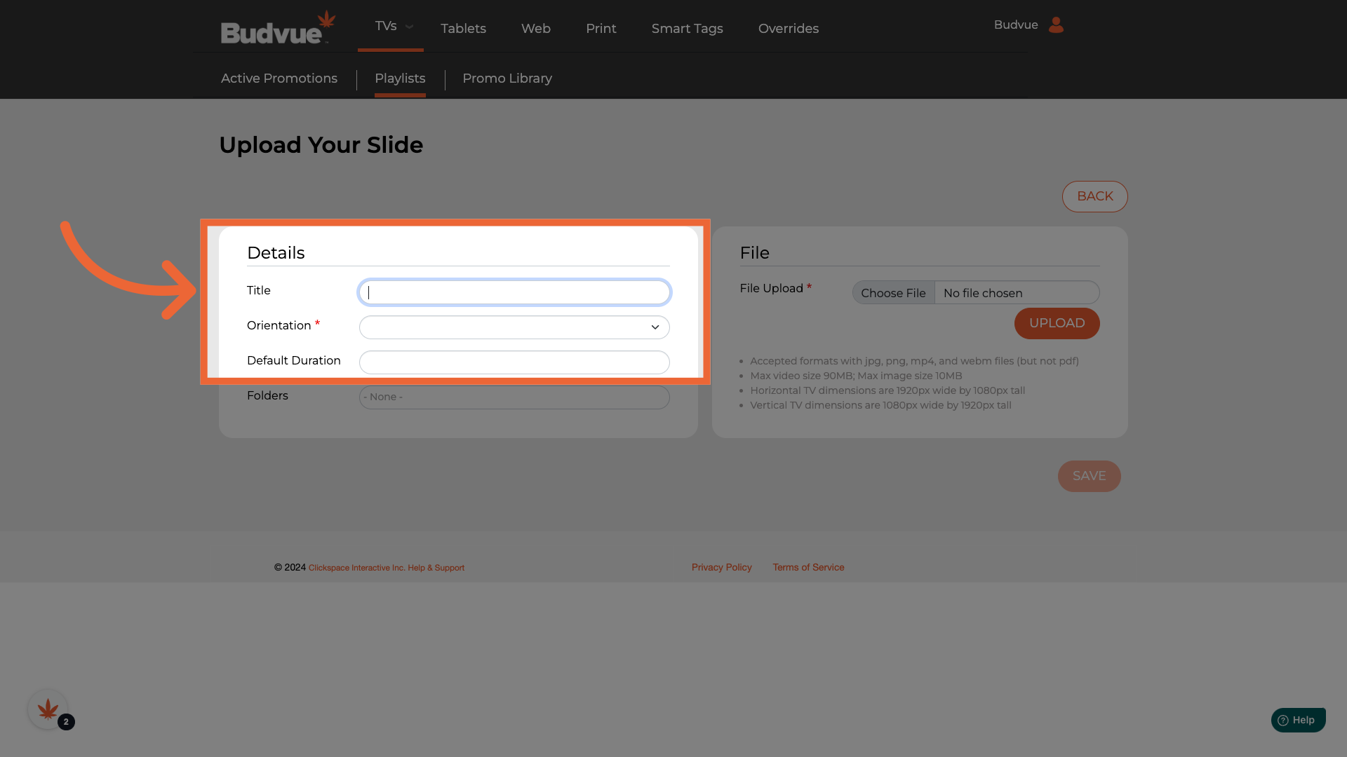Expand the TVs menu chevron

[409, 27]
